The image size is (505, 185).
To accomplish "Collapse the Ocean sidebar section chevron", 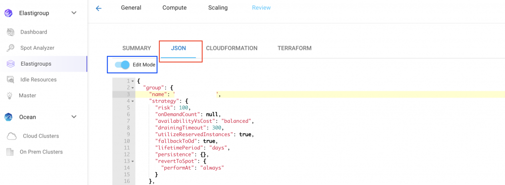I will tap(74, 116).
